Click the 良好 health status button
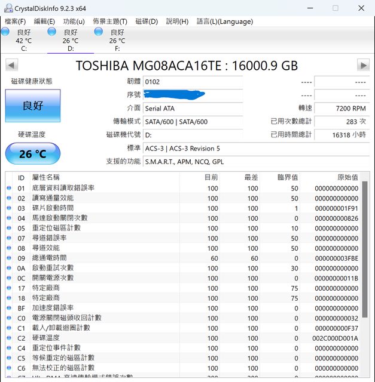 coord(33,106)
